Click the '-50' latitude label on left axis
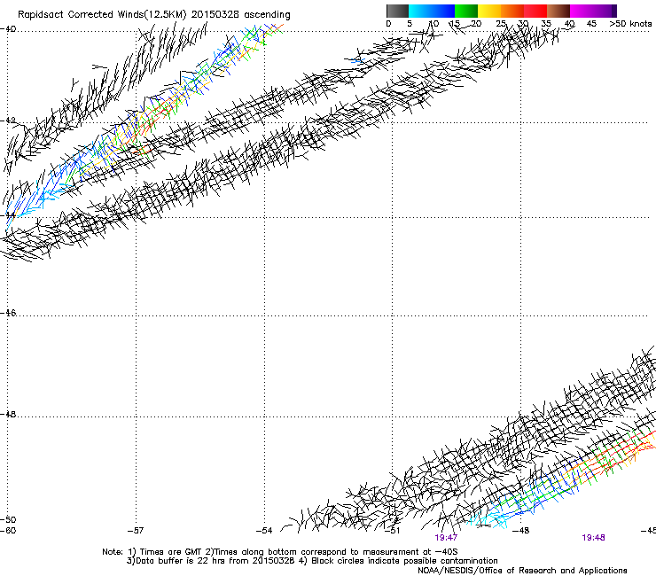The width and height of the screenshot is (656, 576). click(8, 519)
